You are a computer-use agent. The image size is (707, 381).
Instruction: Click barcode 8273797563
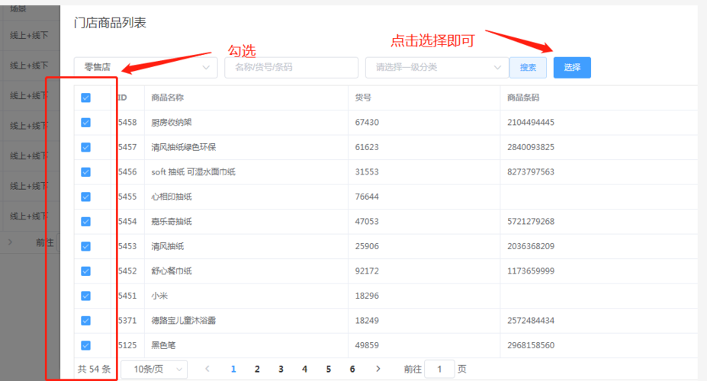pos(531,172)
